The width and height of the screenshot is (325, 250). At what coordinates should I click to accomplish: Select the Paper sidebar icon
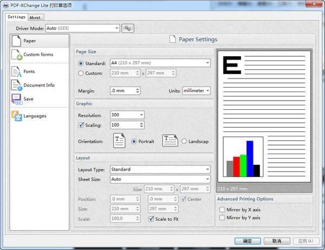pos(16,41)
